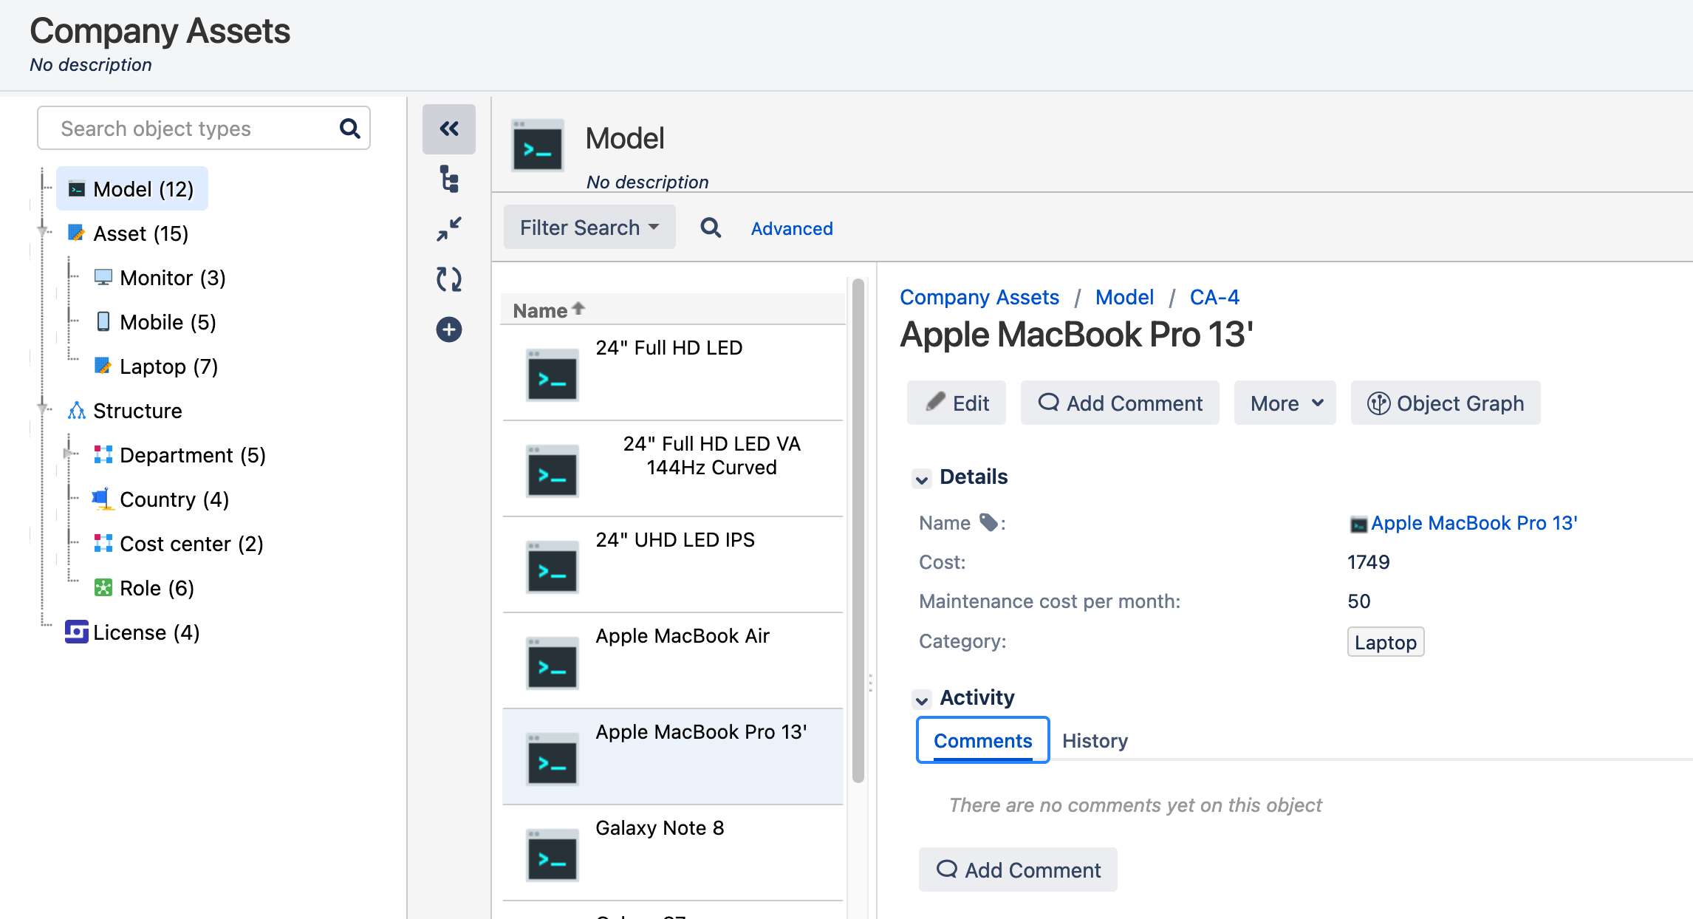
Task: Collapse the object type sidebar with the double chevron
Action: [x=449, y=129]
